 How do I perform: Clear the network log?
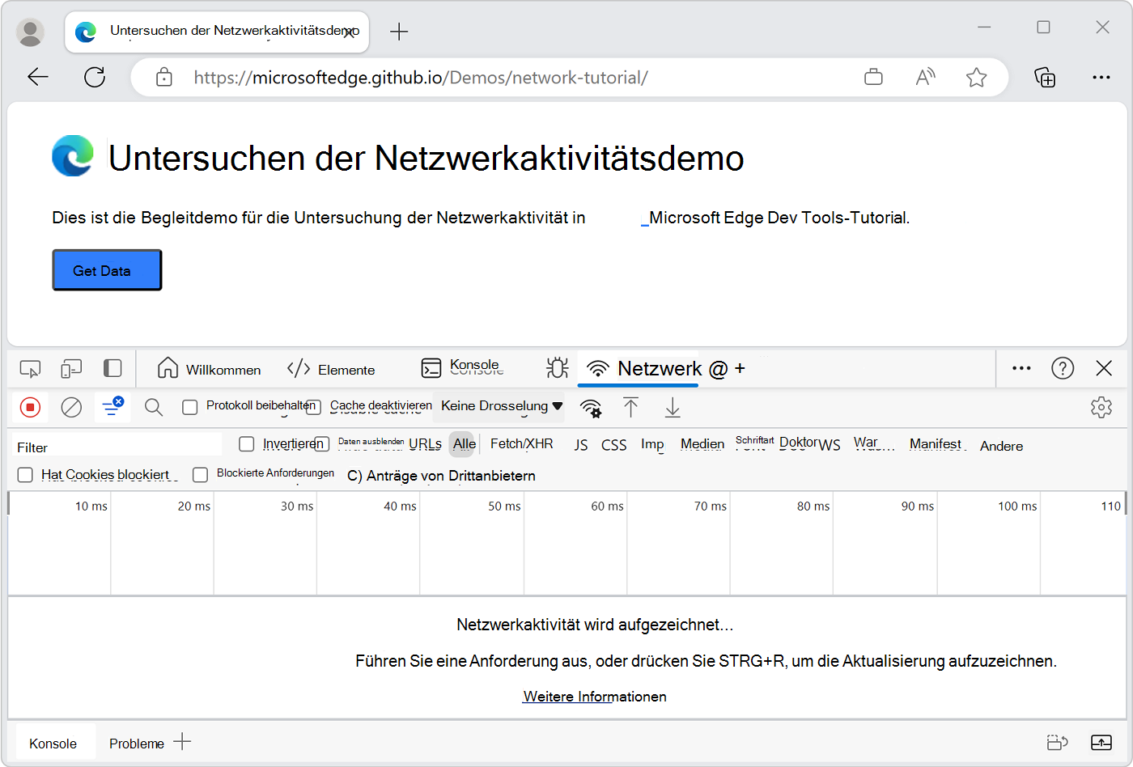[x=71, y=407]
